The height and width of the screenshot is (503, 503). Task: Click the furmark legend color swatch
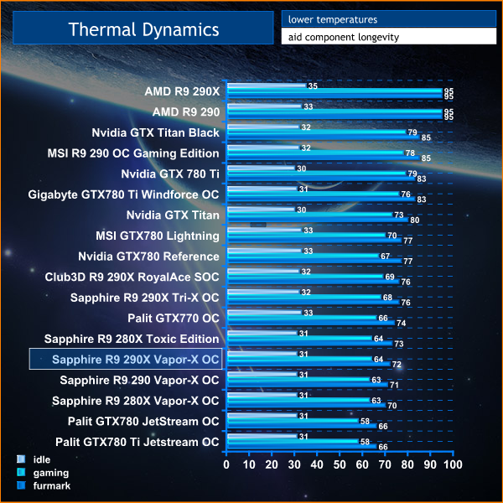[21, 485]
